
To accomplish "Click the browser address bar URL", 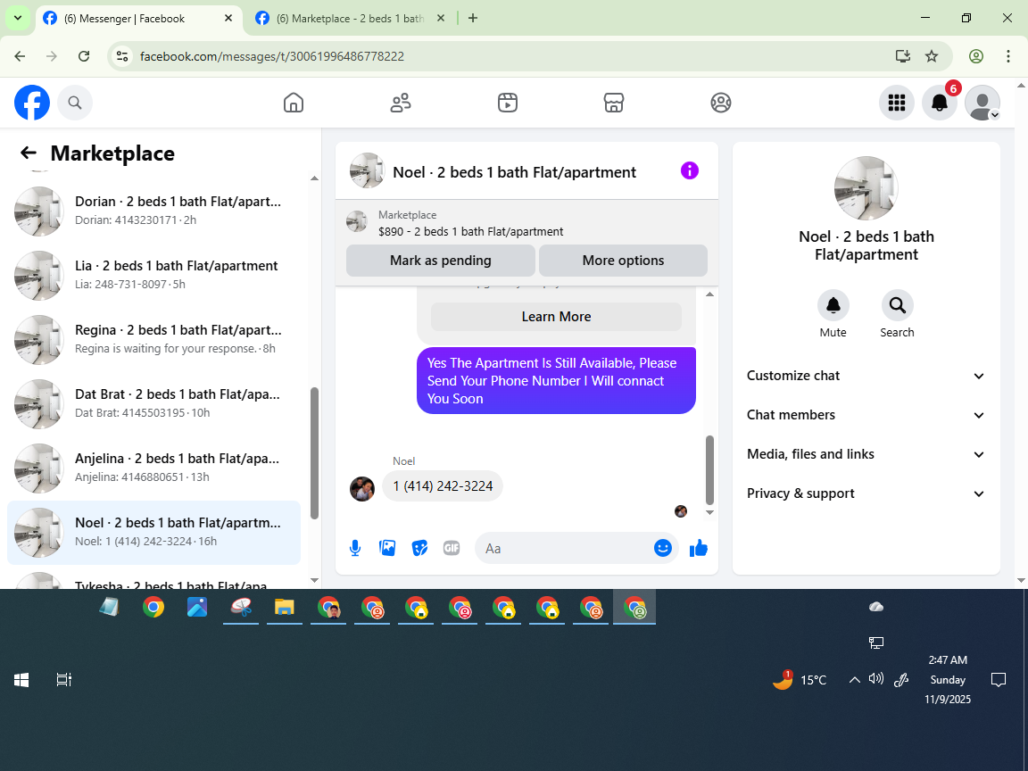I will point(271,56).
